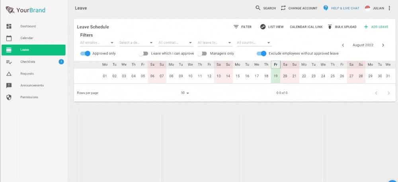Click ADD LEAVE text

pos(379,27)
